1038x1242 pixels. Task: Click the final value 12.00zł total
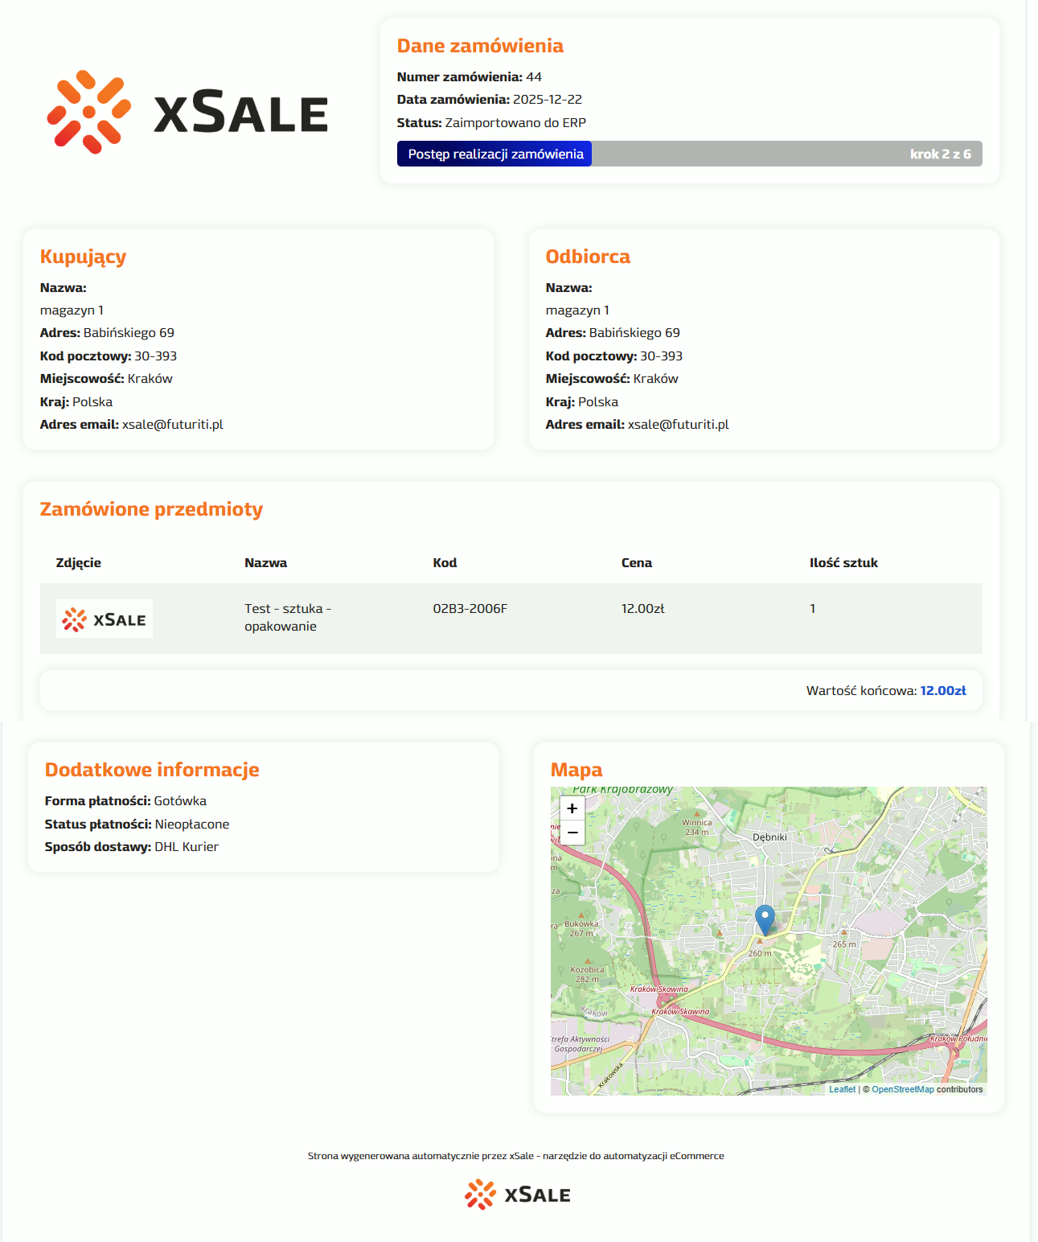pos(942,691)
